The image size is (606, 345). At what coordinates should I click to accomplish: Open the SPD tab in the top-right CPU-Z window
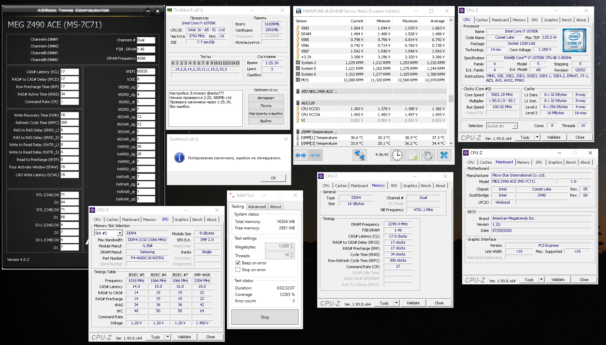point(535,20)
